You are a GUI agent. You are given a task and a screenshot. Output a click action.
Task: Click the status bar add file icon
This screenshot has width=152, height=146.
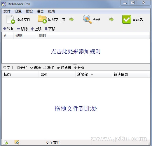(x=5, y=142)
